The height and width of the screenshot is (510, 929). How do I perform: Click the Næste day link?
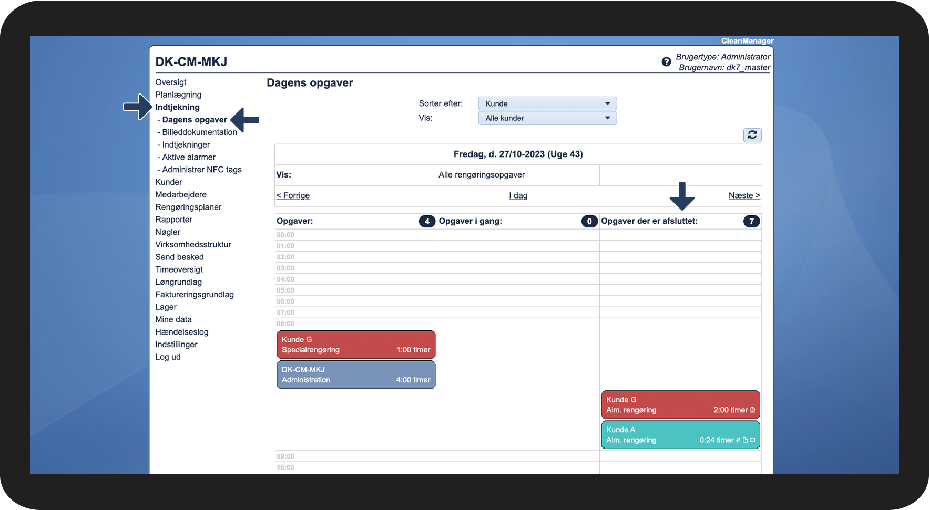[x=744, y=195]
